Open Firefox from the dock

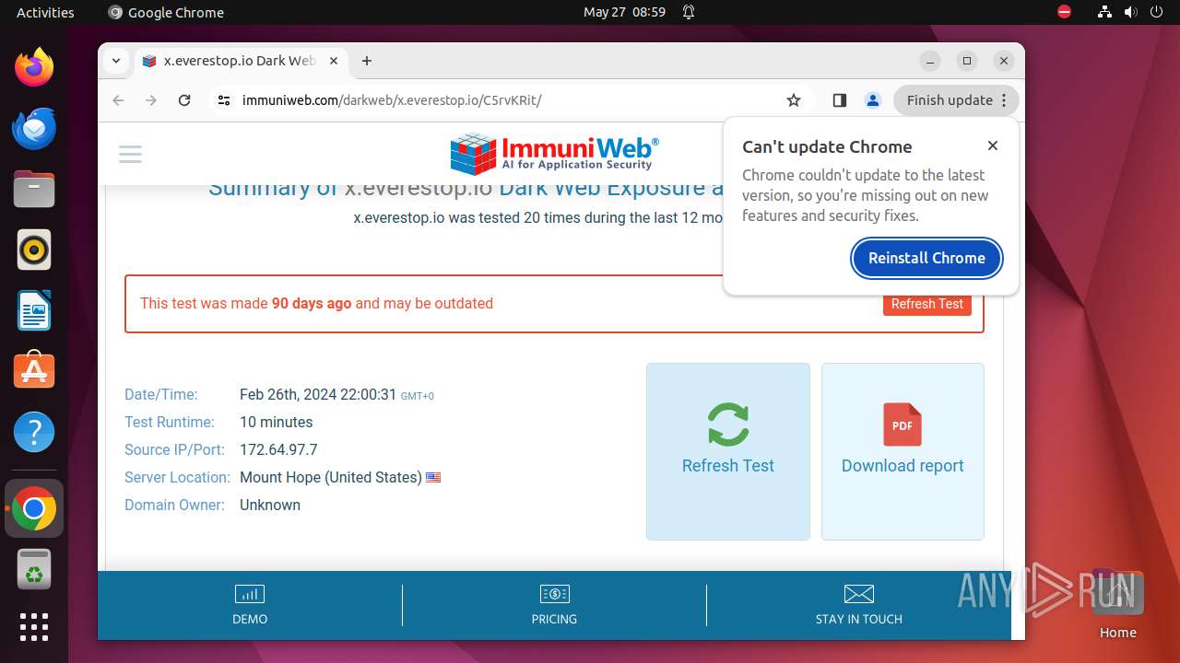34,67
